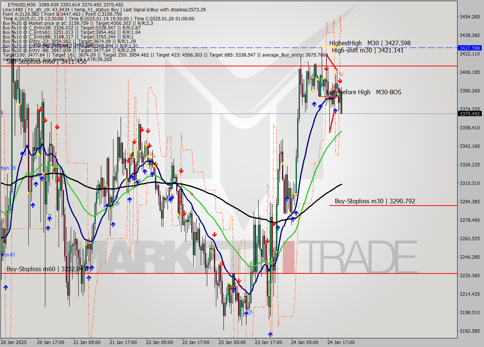The width and height of the screenshot is (484, 347).
Task: Click the 3310.310 price axis value
Action: (x=469, y=183)
